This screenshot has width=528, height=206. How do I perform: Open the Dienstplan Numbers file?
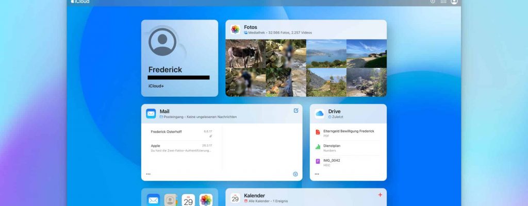click(x=348, y=147)
